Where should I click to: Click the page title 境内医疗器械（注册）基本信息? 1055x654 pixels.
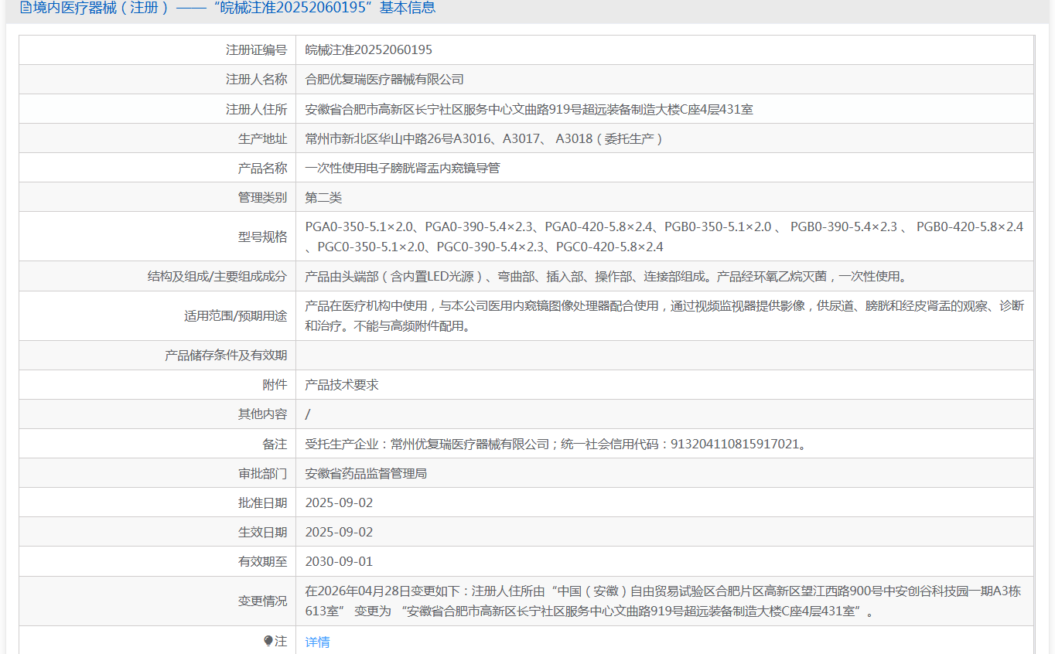coord(234,8)
